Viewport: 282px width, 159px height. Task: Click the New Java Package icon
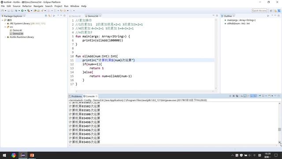point(35,11)
